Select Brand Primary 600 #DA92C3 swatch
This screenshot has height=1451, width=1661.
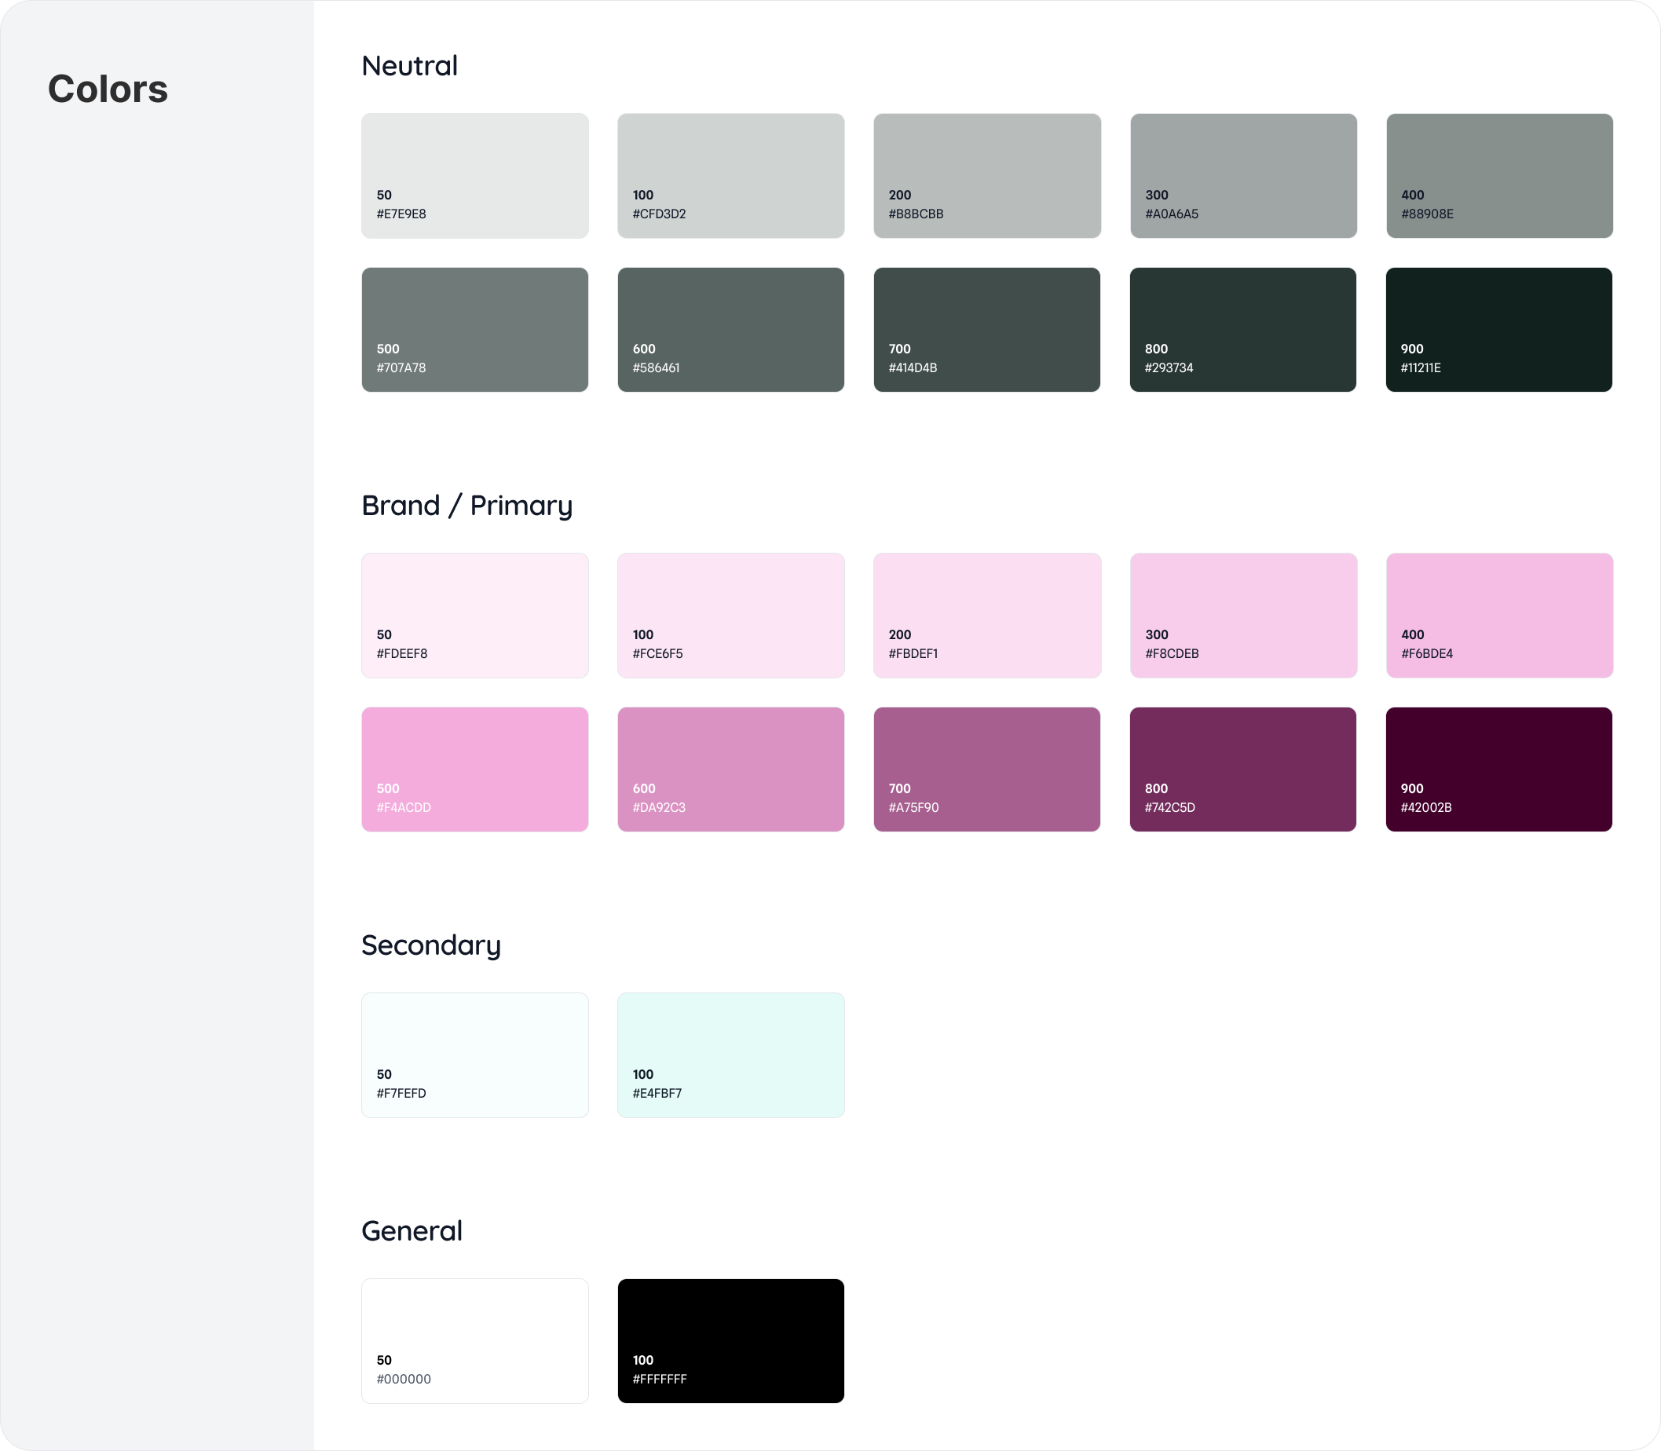tap(730, 769)
